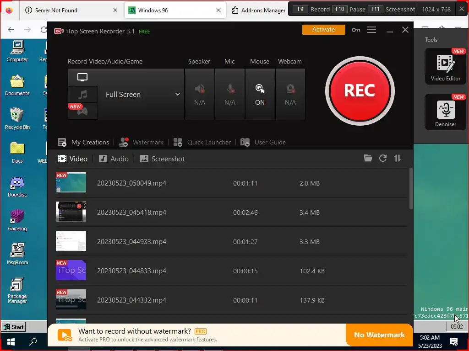Open the MsgRoom desktop icon
Image resolution: width=469 pixels, height=351 pixels.
click(17, 254)
